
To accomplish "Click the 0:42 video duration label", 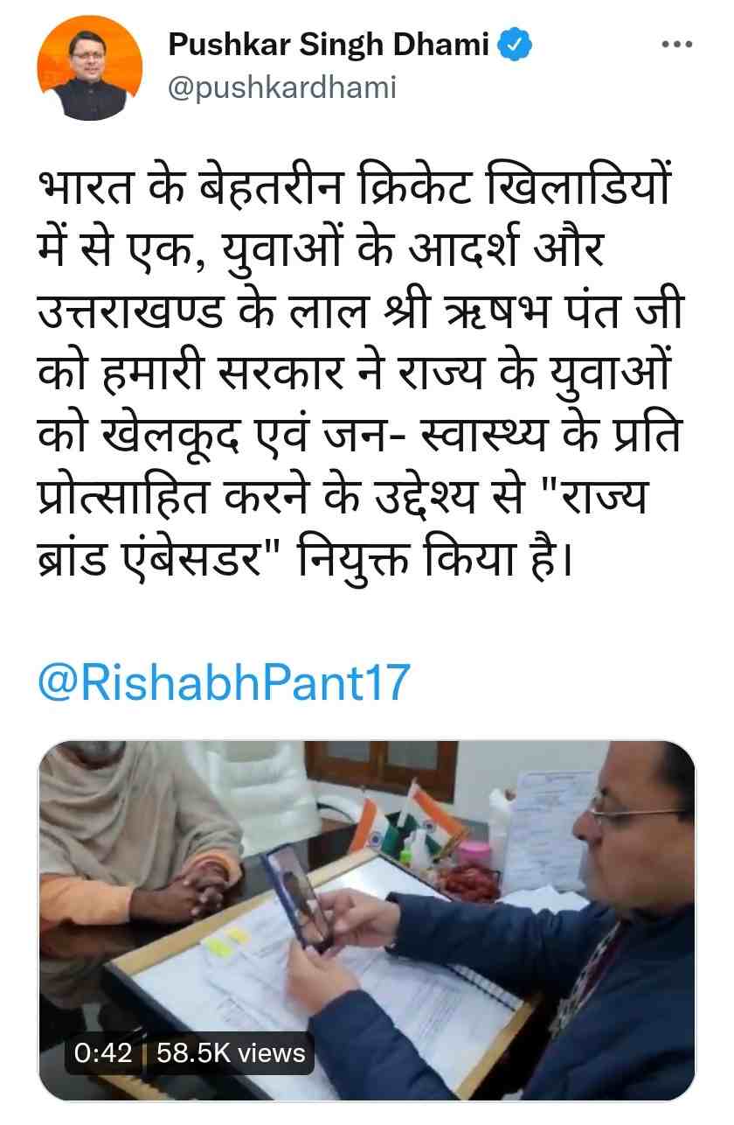I will click(104, 1052).
